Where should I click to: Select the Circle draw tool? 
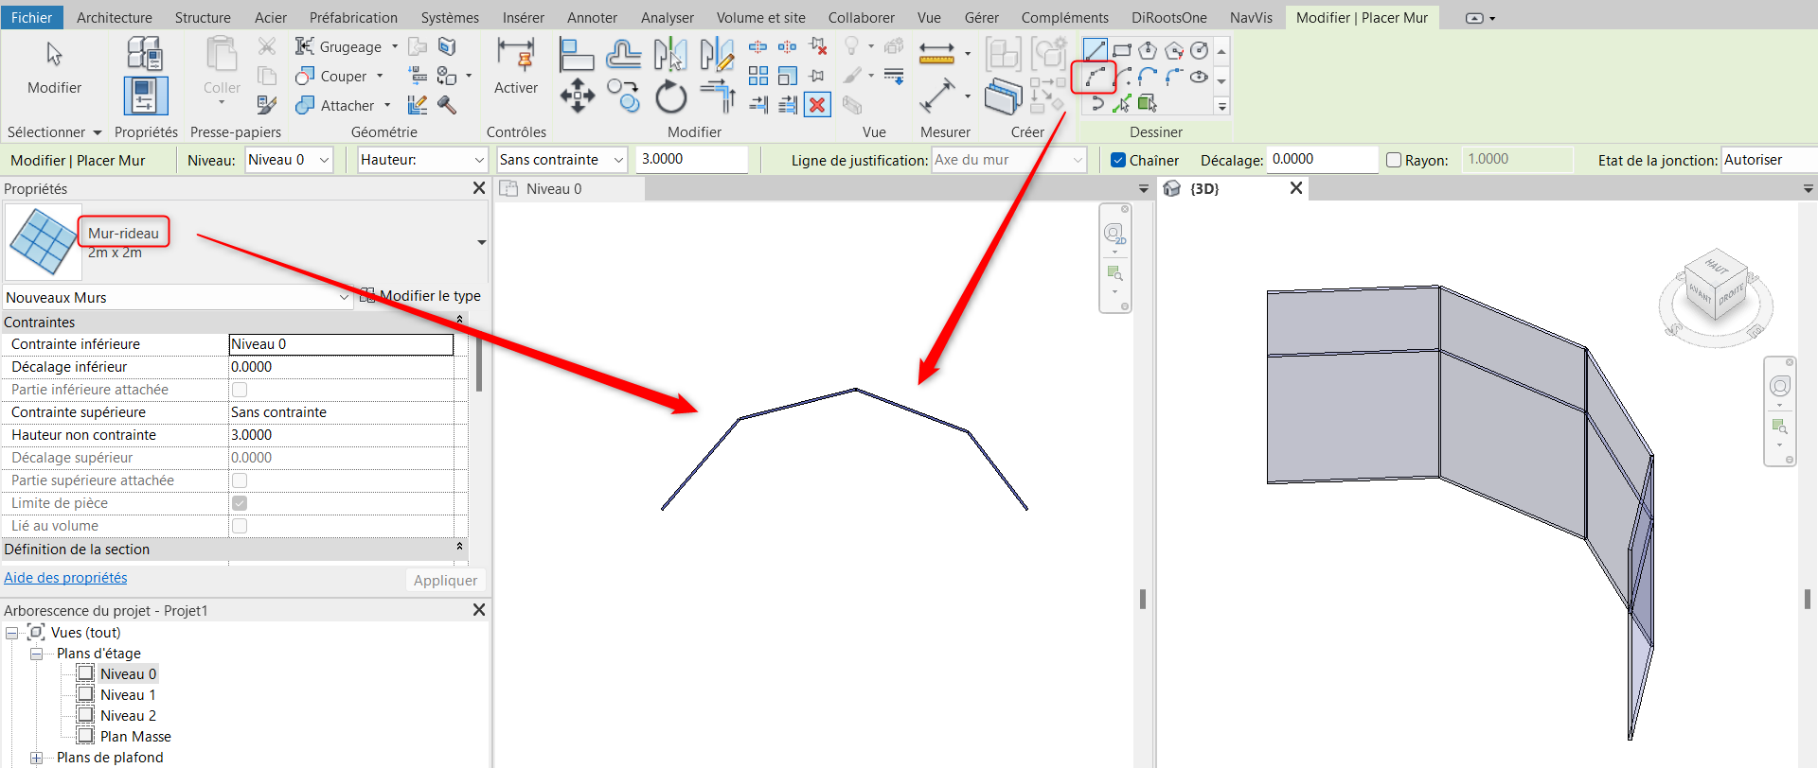(x=1200, y=50)
